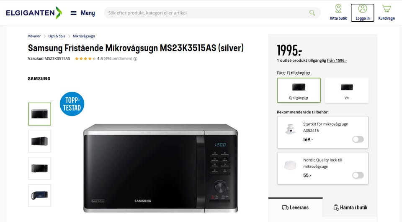Select the open-door microwave thumbnail
This screenshot has height=222, width=402.
(39, 195)
